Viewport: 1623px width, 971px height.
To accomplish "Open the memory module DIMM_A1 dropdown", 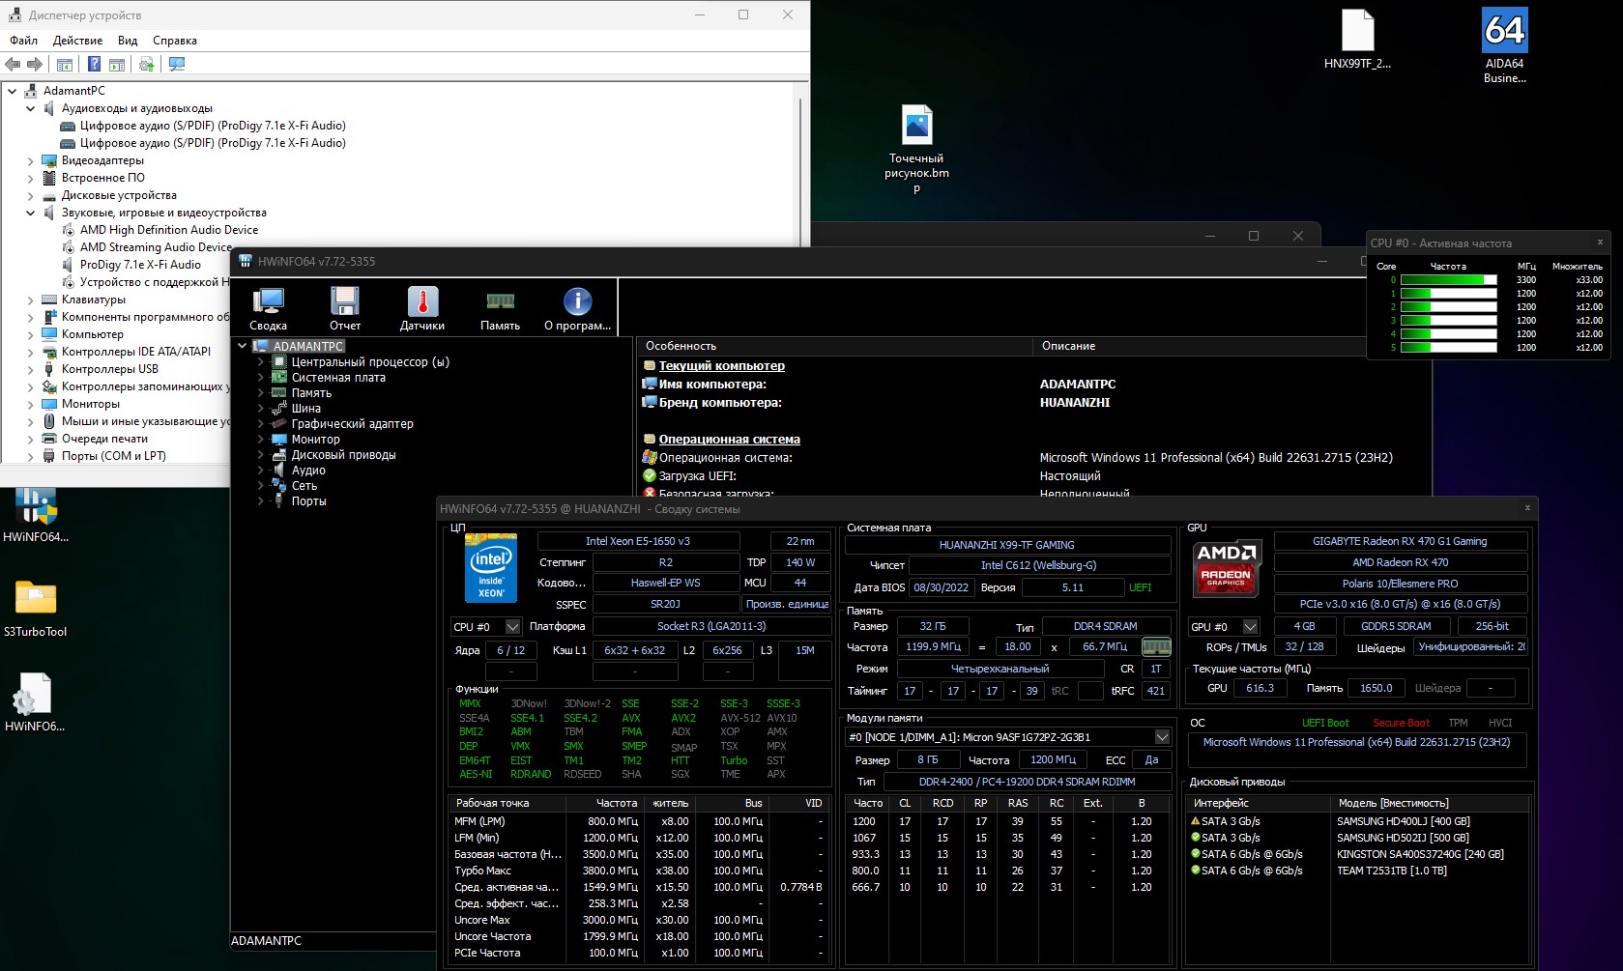I will pos(1162,737).
